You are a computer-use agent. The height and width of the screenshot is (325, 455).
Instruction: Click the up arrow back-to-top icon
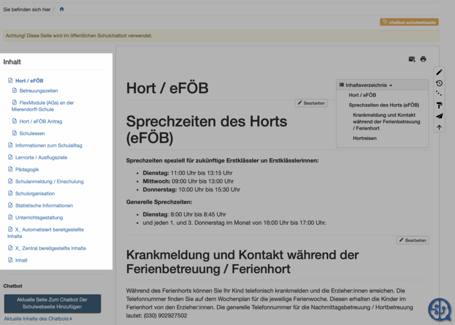click(439, 127)
